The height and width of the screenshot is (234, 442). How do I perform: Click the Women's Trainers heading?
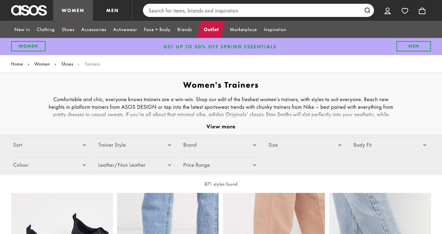tap(221, 85)
